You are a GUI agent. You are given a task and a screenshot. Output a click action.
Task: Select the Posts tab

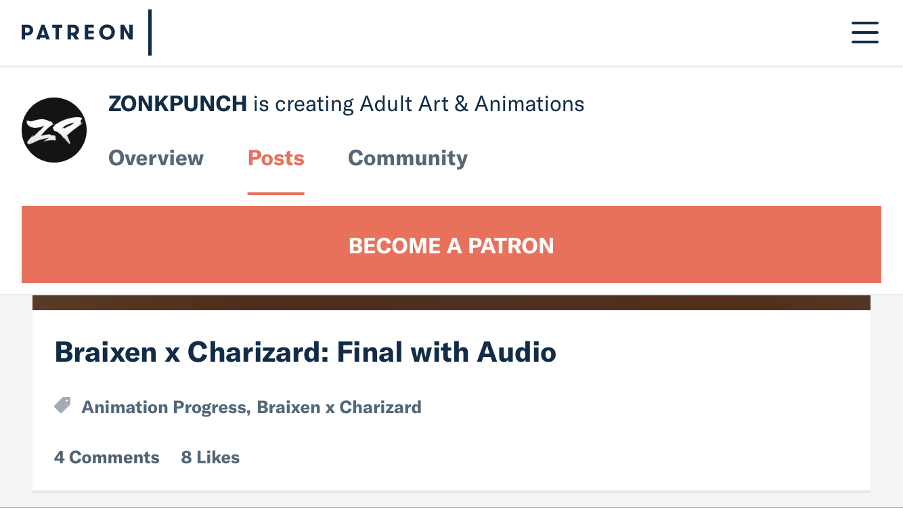276,158
